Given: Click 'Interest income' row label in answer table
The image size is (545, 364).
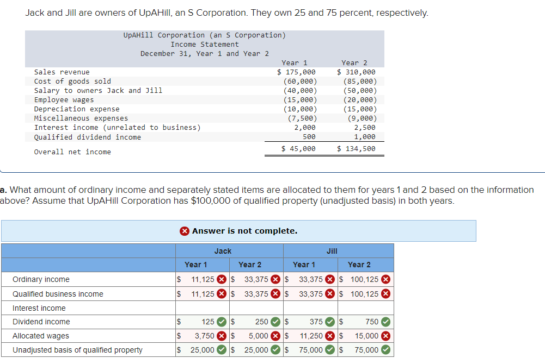Looking at the screenshot, I should (39, 308).
